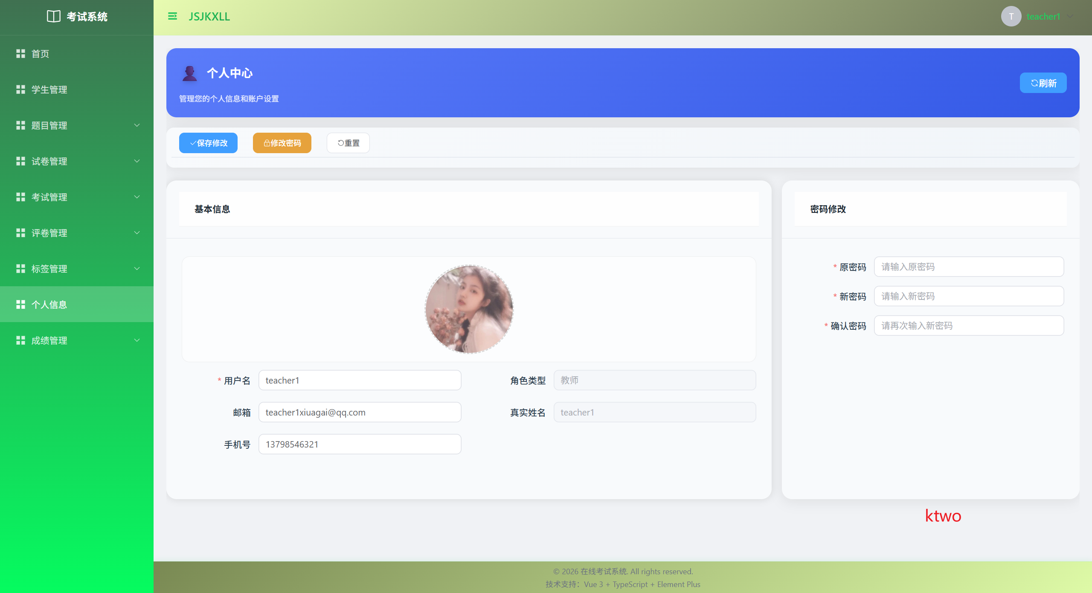This screenshot has width=1092, height=593.
Task: Click the grid icon beside 成绩管理
Action: (x=20, y=340)
